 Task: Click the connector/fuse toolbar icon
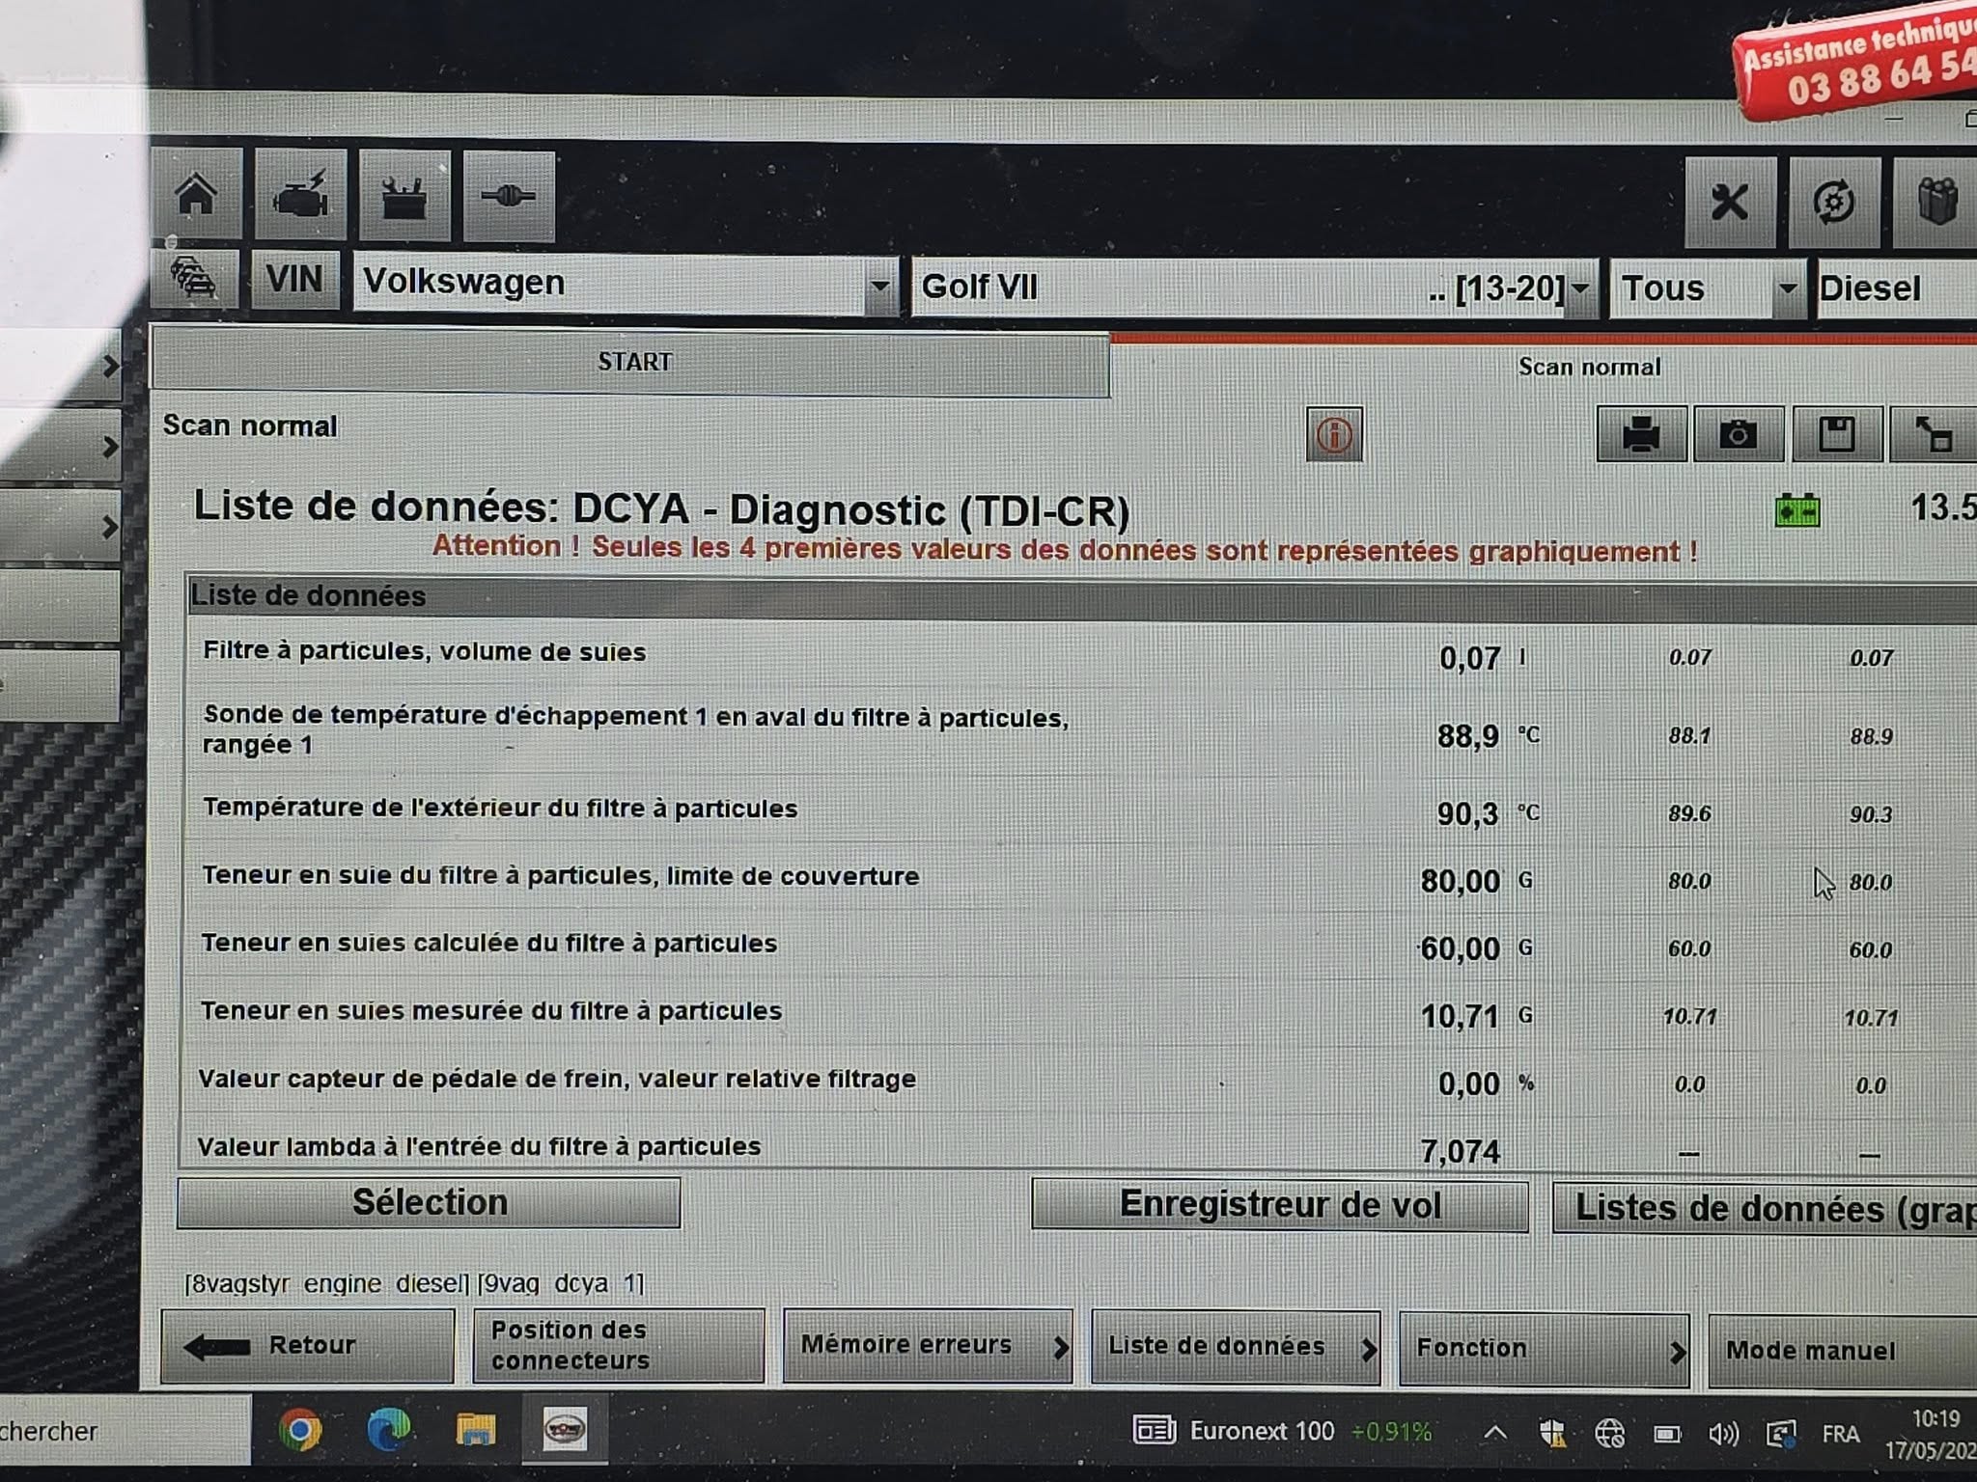[509, 197]
